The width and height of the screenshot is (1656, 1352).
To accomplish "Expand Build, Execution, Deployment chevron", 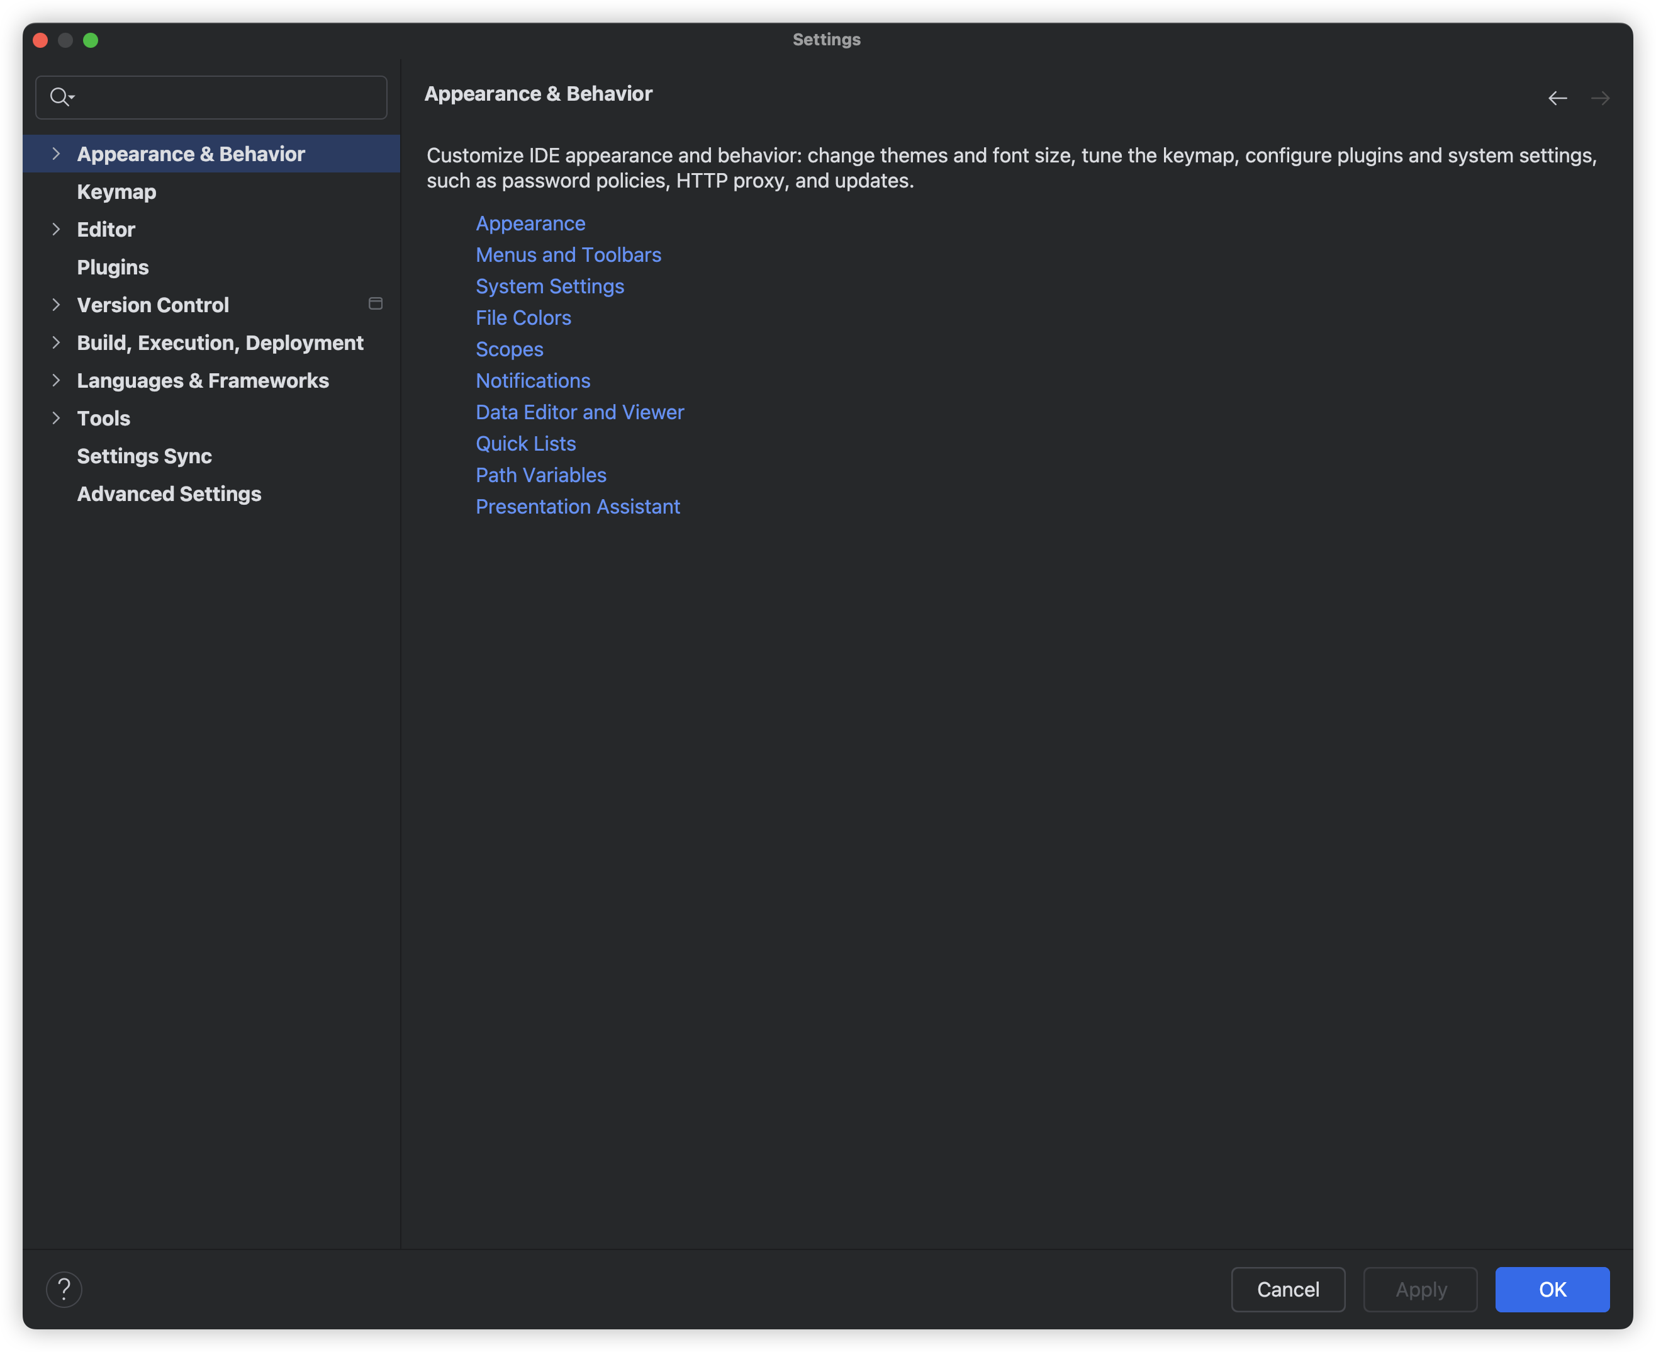I will (x=55, y=342).
